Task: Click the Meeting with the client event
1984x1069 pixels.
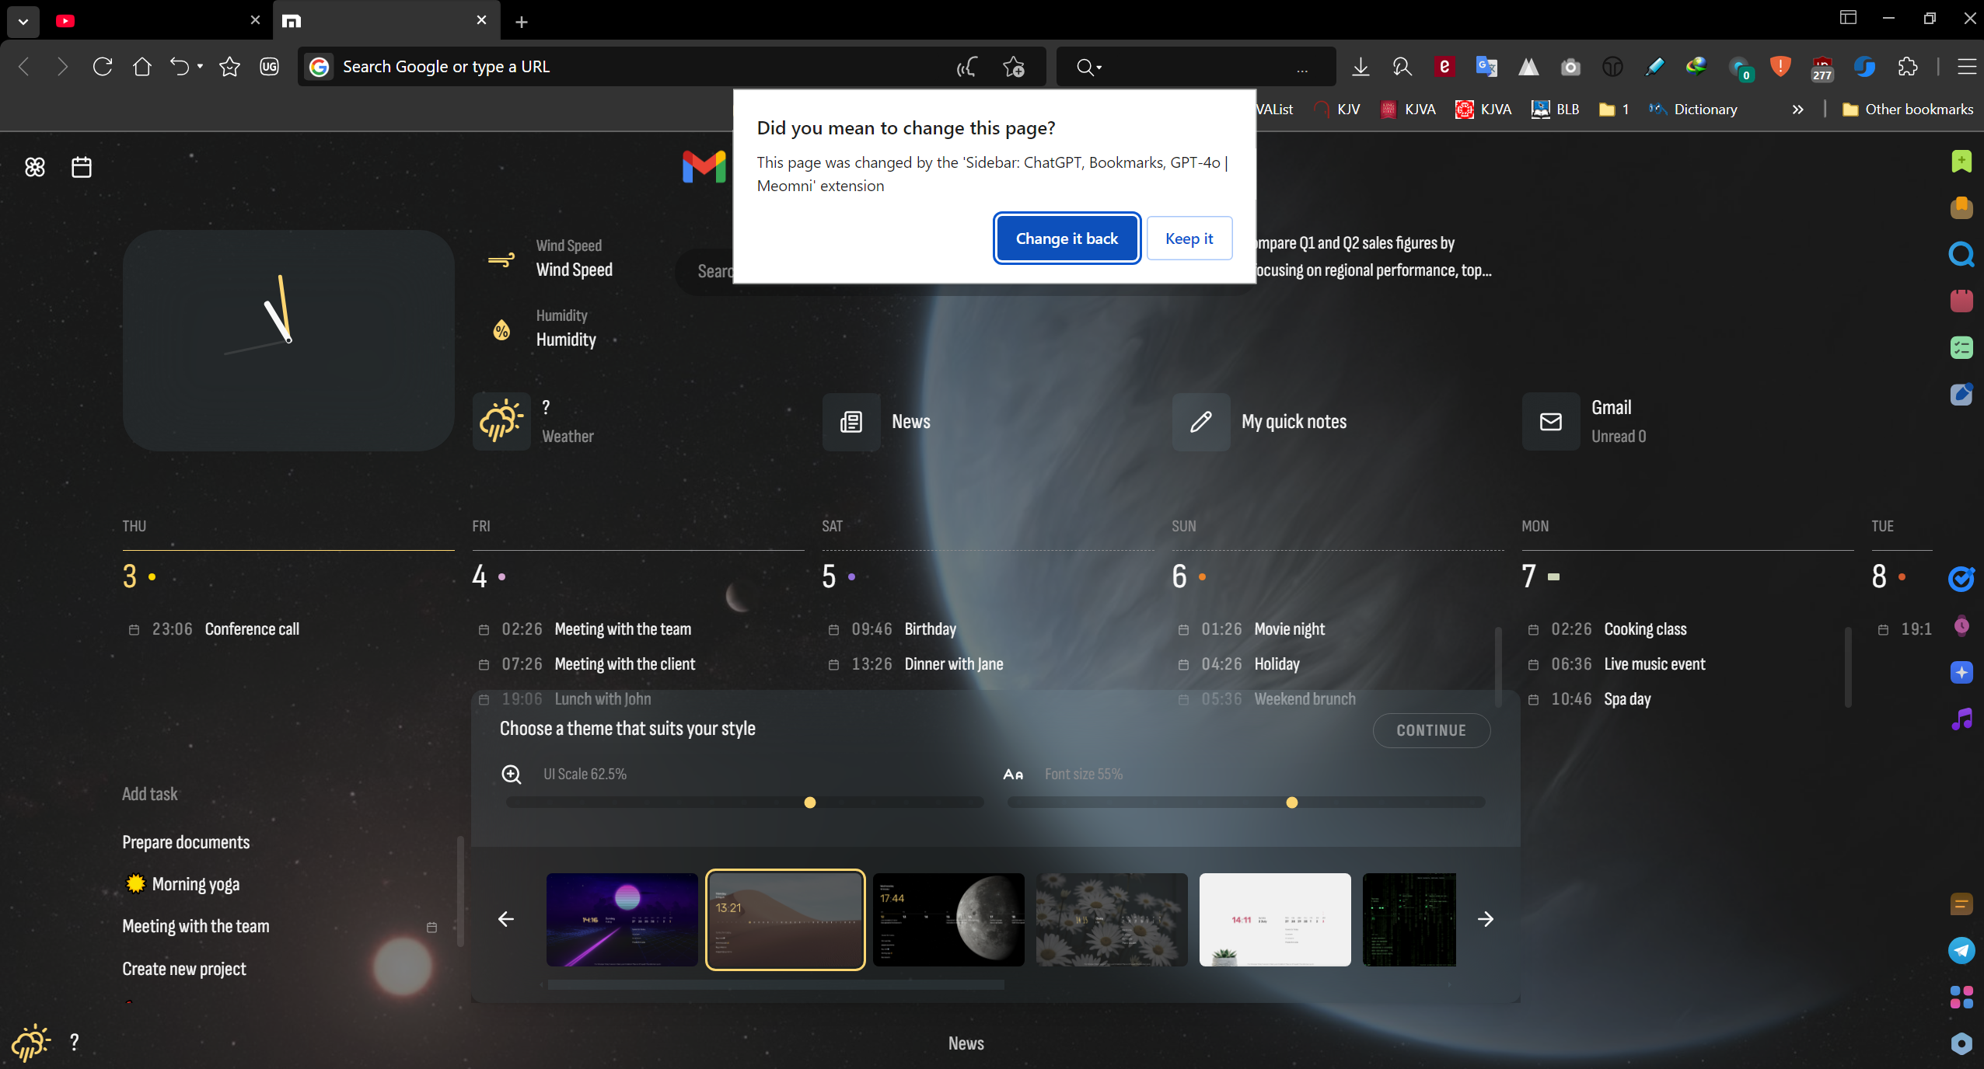Action: point(625,664)
